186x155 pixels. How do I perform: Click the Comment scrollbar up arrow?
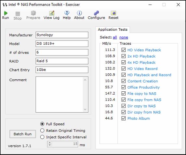click(85, 80)
